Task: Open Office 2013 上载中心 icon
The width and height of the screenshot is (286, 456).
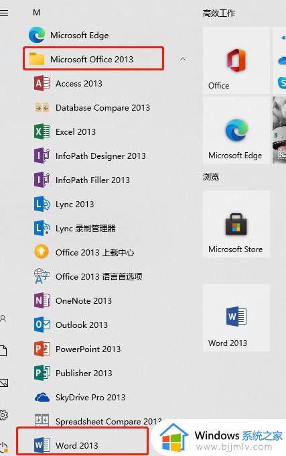Action: pyautogui.click(x=42, y=252)
